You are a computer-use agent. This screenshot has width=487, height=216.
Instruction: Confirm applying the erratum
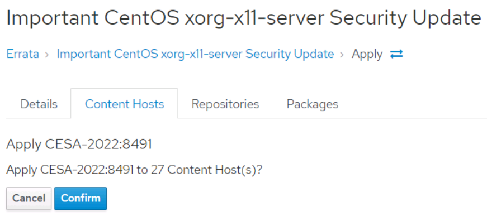pos(81,198)
